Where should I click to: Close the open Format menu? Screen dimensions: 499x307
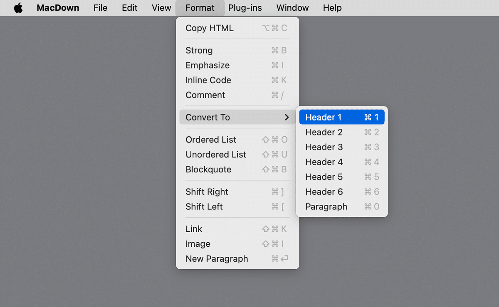200,8
